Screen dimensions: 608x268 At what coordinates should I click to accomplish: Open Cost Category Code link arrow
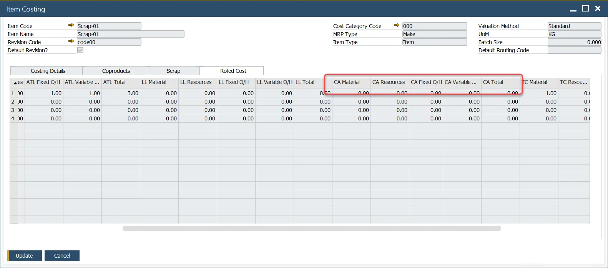[x=397, y=25]
